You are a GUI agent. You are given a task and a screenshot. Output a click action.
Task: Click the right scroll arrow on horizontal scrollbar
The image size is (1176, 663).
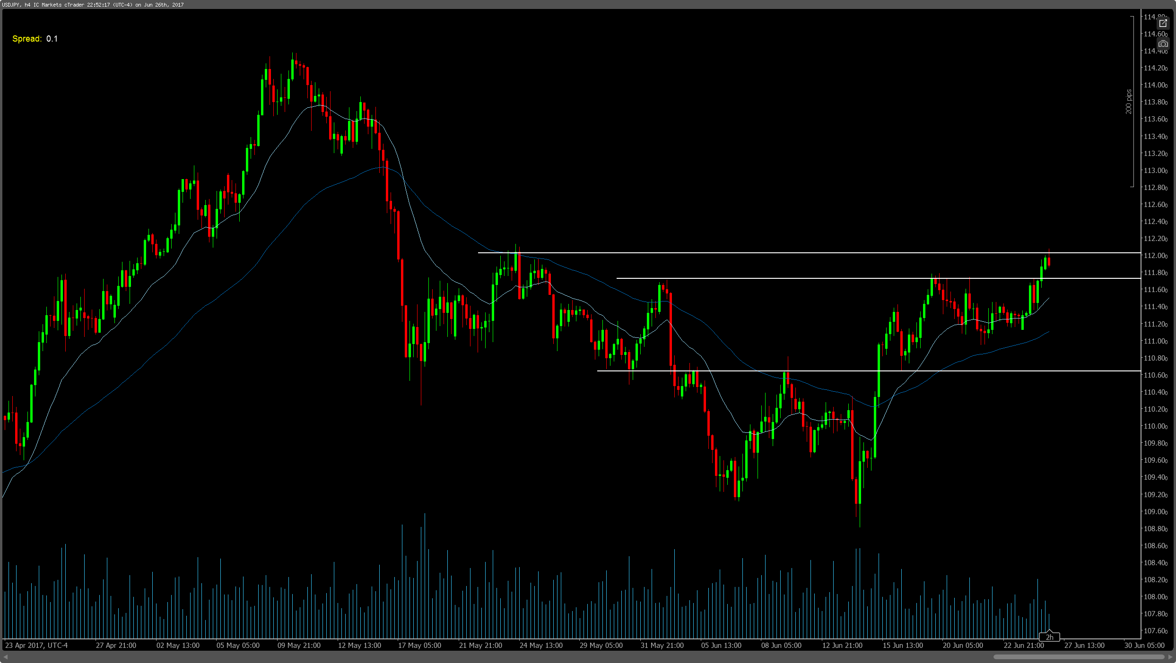1170,657
